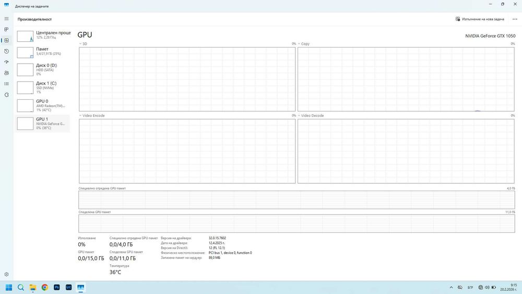Select the Performance page icon in sidebar
Image resolution: width=522 pixels, height=294 pixels.
[6, 40]
